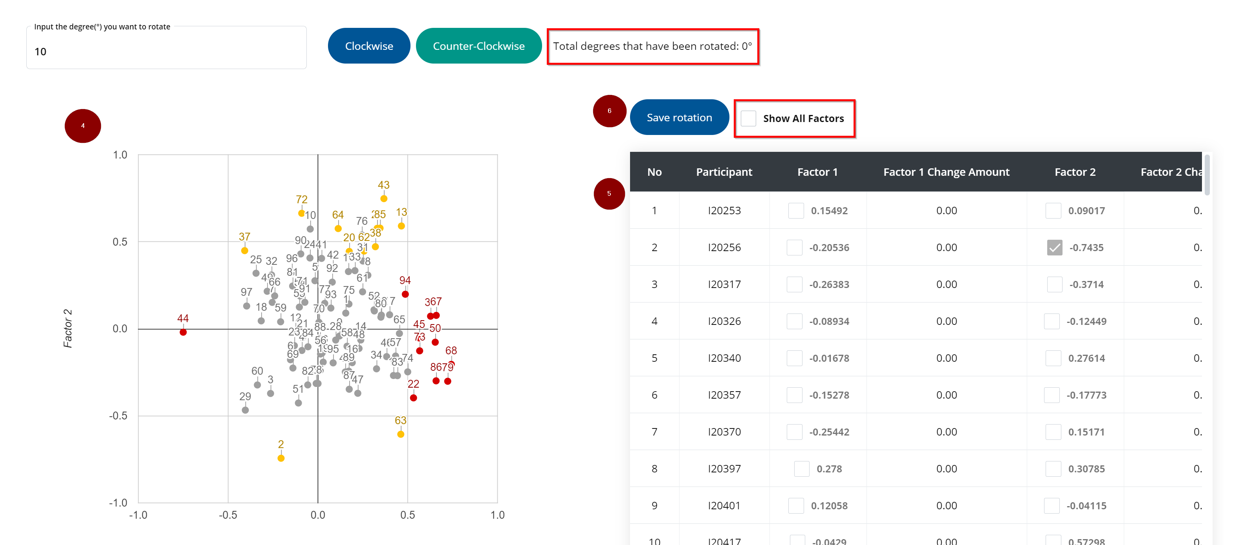Click Factor 2 value -0.7435
This screenshot has height=545, width=1233.
click(1086, 248)
